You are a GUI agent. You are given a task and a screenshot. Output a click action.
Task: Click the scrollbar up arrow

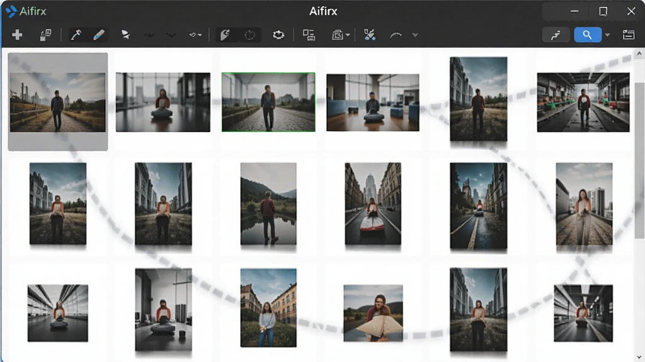pos(639,53)
